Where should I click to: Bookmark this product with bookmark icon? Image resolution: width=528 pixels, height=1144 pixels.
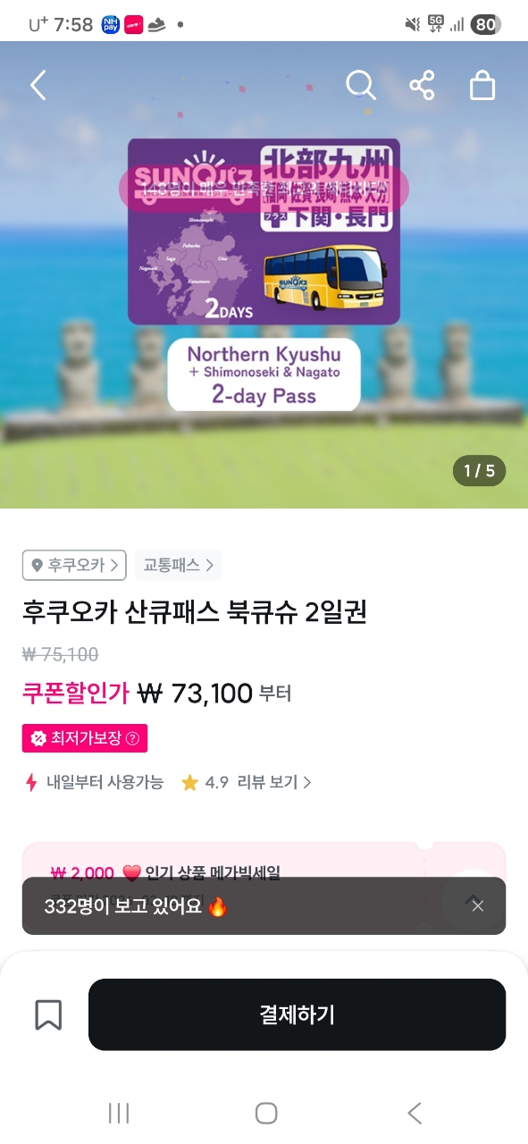pyautogui.click(x=48, y=1014)
